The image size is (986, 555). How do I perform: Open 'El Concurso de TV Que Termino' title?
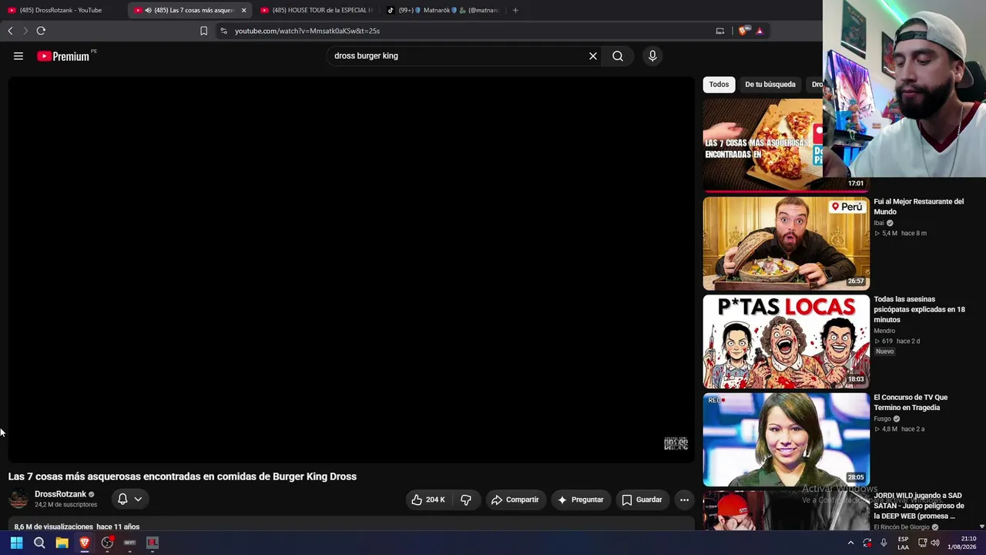tap(911, 402)
